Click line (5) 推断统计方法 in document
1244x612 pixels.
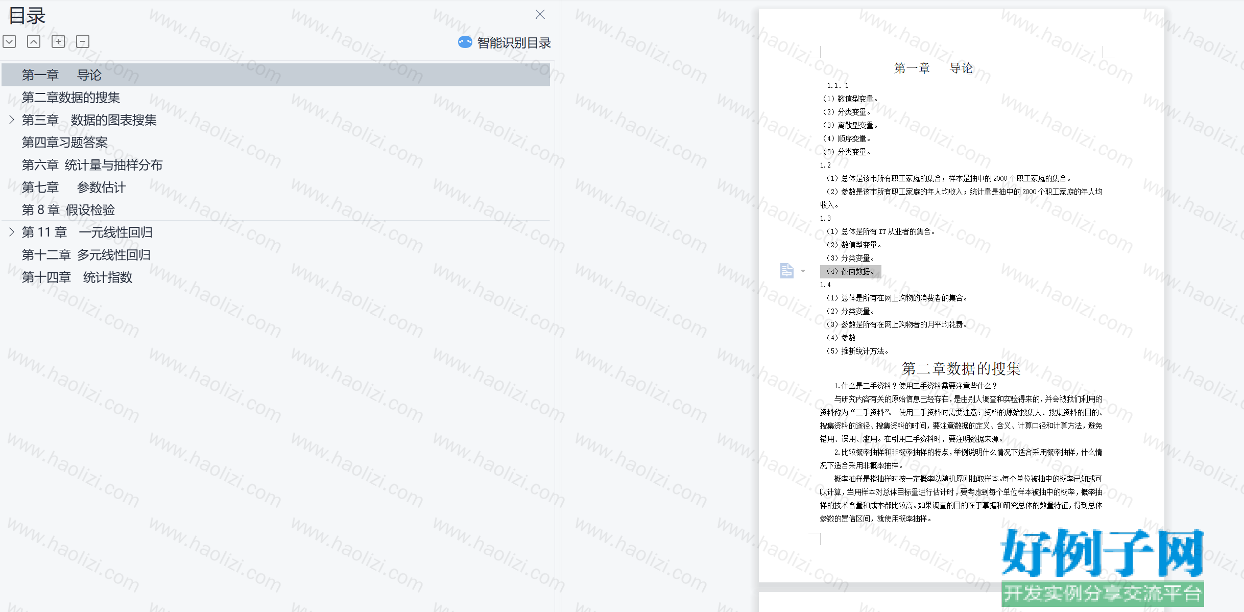857,351
